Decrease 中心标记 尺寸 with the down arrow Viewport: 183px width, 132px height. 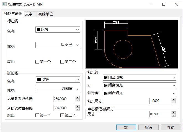pyautogui.click(x=174, y=115)
